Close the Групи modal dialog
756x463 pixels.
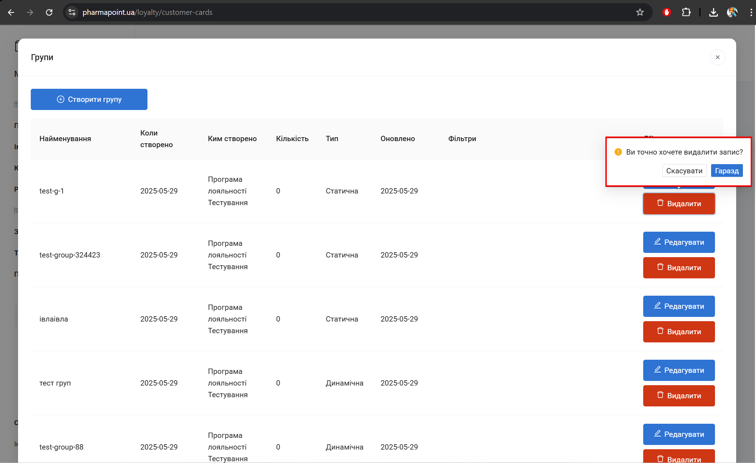pyautogui.click(x=717, y=57)
